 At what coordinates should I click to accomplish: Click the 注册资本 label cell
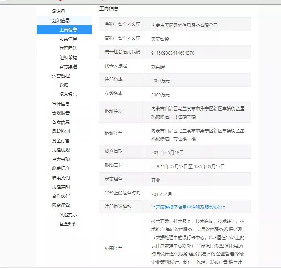pyautogui.click(x=121, y=80)
